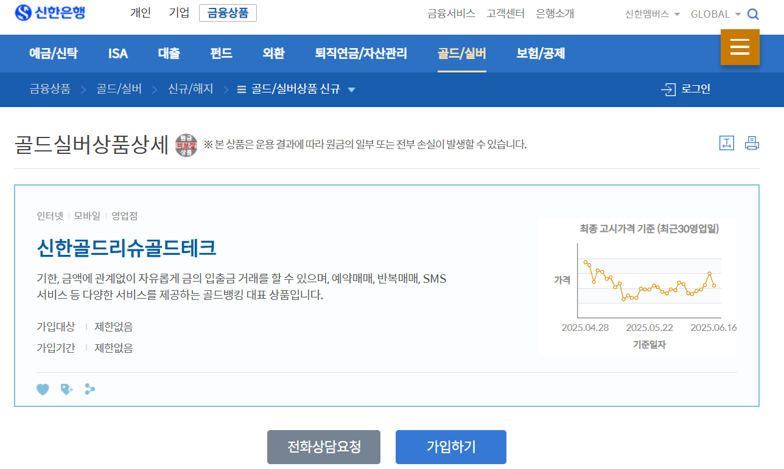
Task: Click the Shinhan Bank logo
Action: (x=51, y=13)
